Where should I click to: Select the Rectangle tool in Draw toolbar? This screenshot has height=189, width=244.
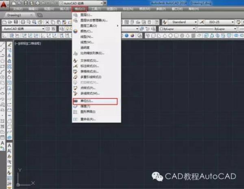point(2,66)
